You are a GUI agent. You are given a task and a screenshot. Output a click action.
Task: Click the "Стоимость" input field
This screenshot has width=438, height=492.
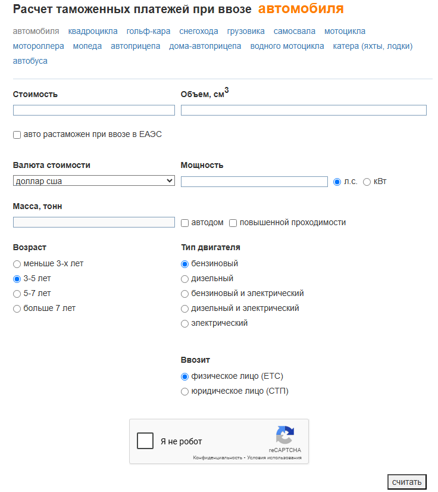coord(94,110)
